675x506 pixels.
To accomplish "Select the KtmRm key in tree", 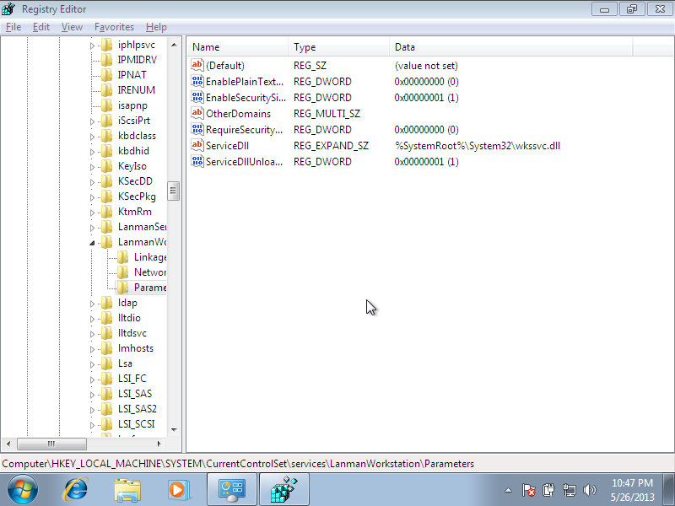I will (135, 212).
